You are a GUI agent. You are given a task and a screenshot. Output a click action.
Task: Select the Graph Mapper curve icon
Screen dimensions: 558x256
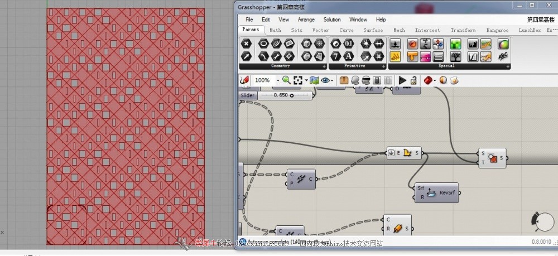473,56
